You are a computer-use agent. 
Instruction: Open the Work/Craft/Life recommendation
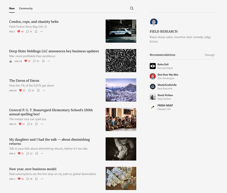click(x=167, y=85)
